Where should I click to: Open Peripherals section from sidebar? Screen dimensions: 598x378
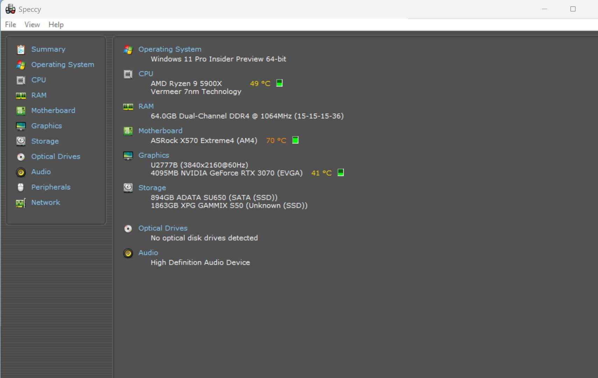click(51, 187)
